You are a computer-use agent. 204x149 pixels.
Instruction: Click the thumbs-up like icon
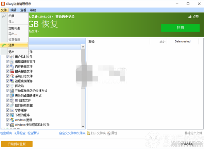pos(190,17)
